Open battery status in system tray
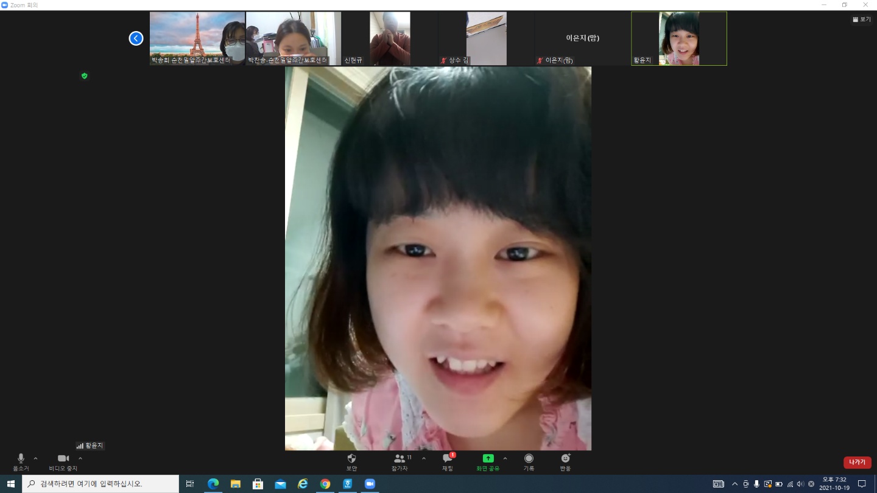 tap(779, 484)
